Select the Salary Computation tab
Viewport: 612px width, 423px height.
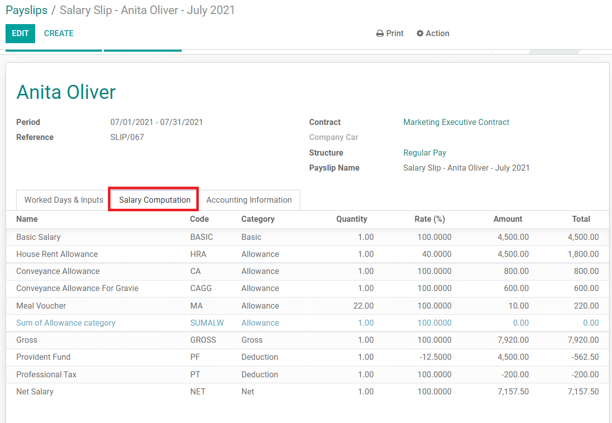point(155,200)
